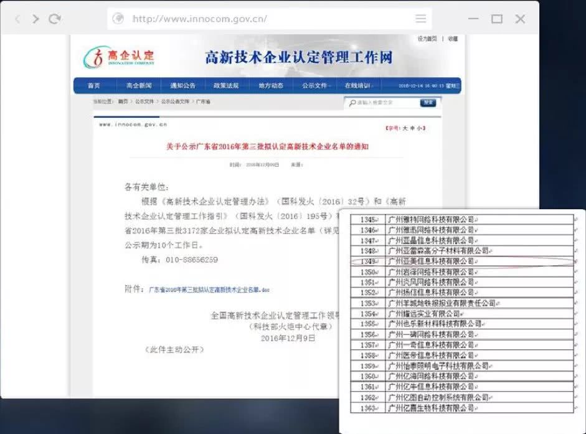Click the fax number 010-88656259 line

179,260
